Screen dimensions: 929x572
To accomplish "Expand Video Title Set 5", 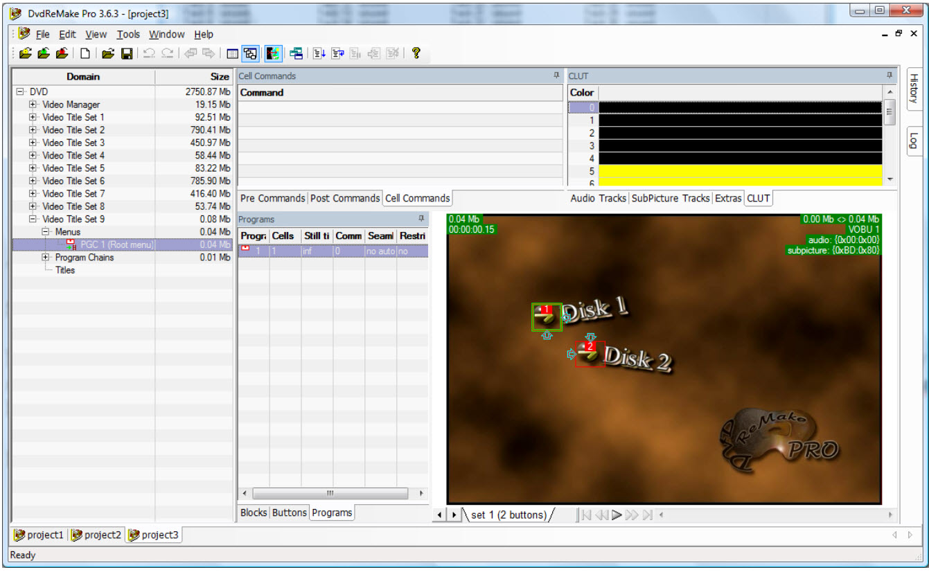I will 33,168.
